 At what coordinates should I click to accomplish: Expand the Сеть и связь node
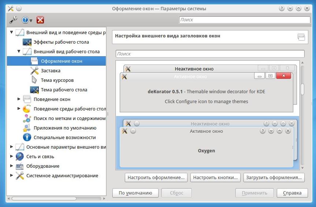point(11,156)
